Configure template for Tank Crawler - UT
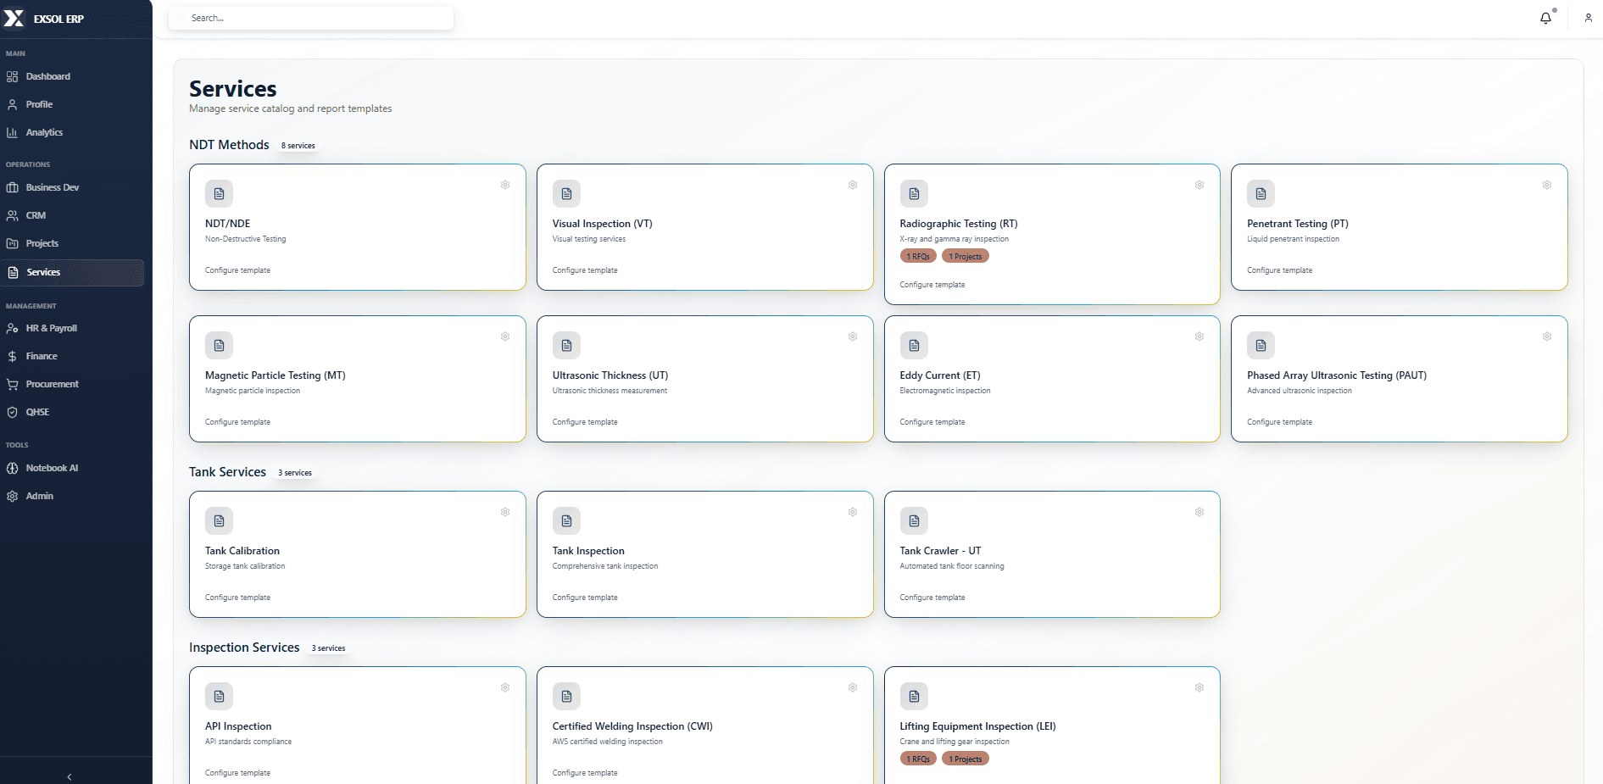This screenshot has width=1603, height=784. (932, 598)
